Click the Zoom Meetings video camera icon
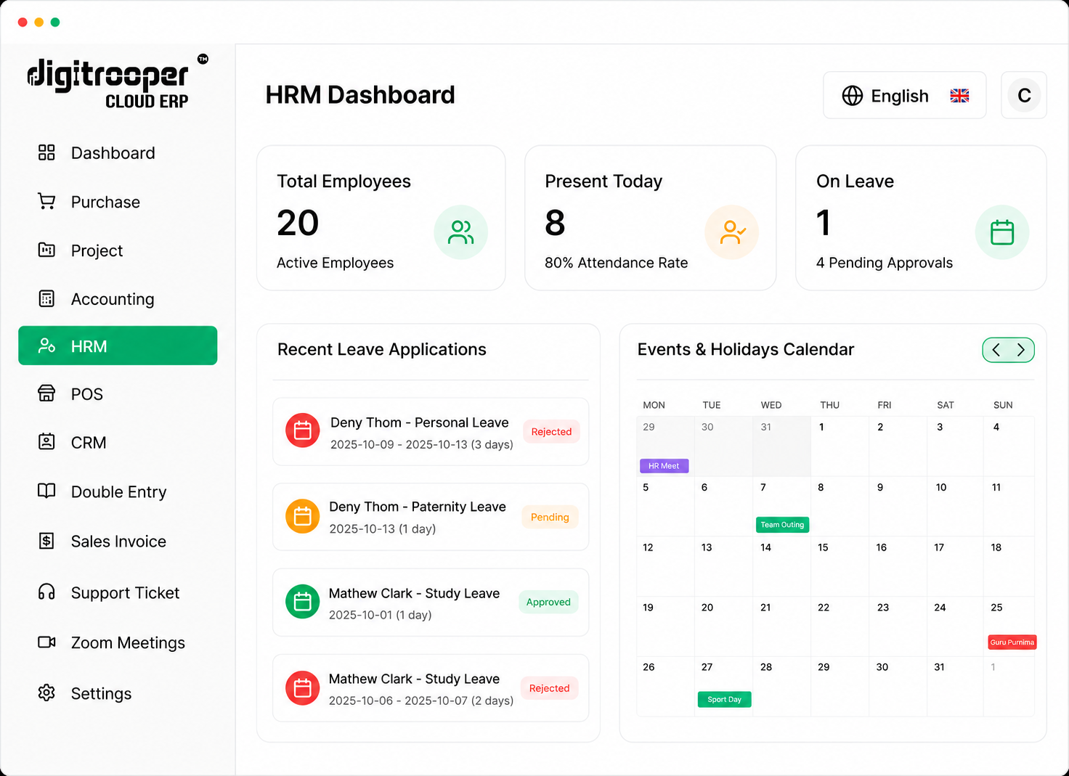This screenshot has height=776, width=1069. point(46,642)
